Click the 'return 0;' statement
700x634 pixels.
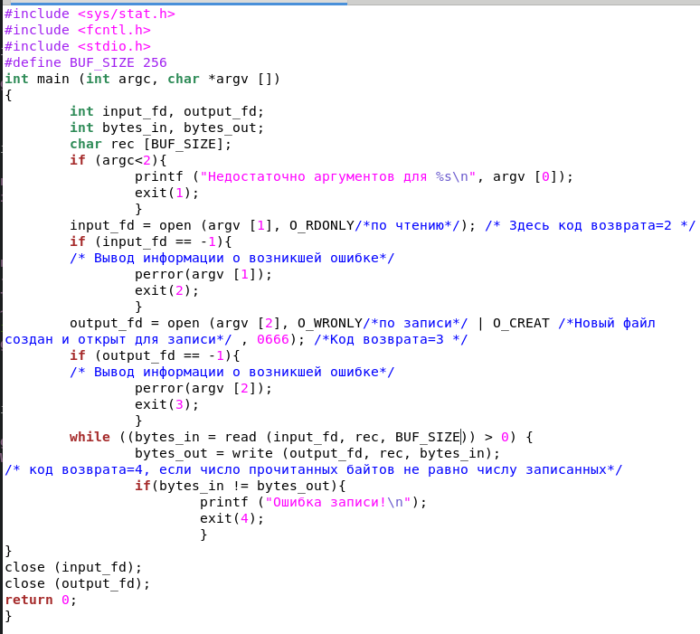tap(41, 600)
